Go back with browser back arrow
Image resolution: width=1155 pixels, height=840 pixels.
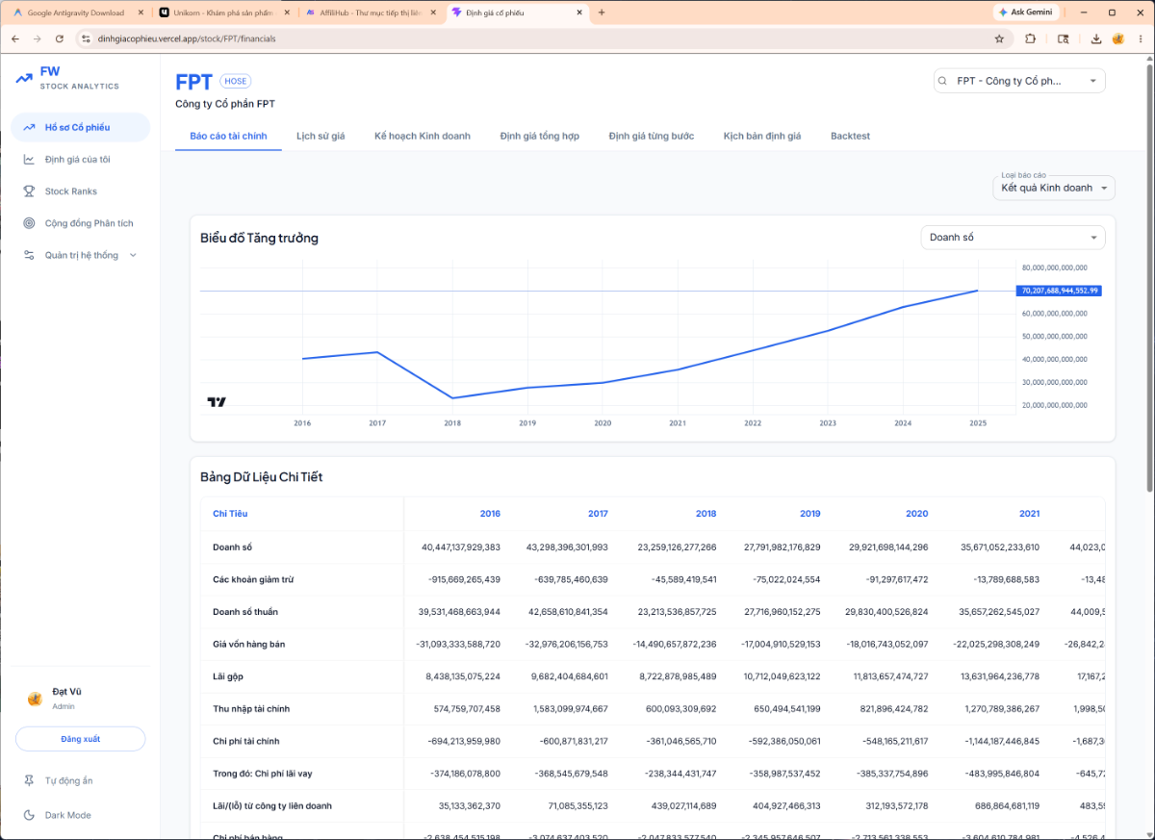(14, 38)
